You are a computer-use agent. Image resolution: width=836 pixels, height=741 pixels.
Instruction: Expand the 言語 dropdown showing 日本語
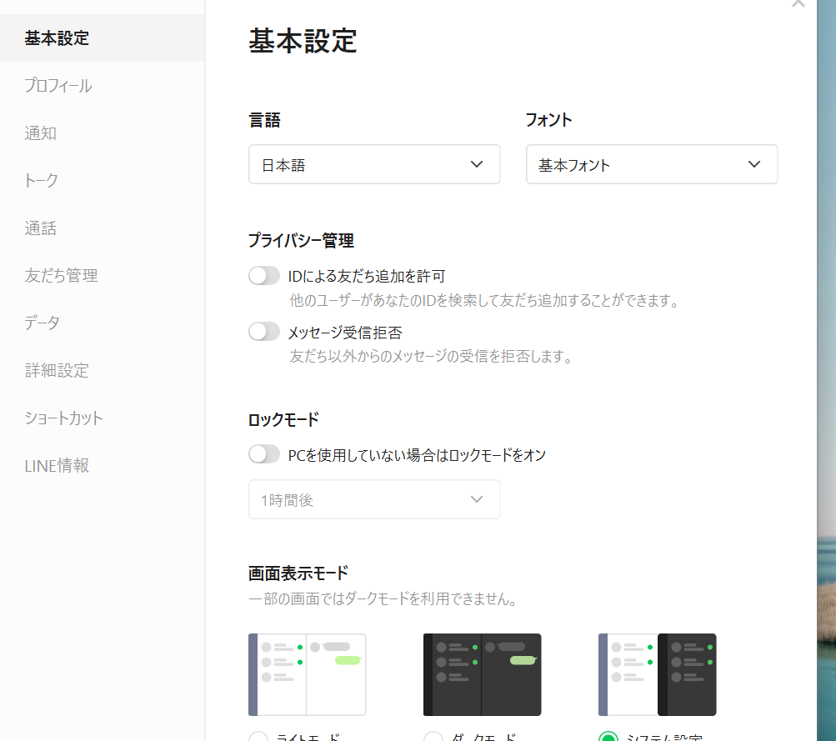tap(374, 164)
